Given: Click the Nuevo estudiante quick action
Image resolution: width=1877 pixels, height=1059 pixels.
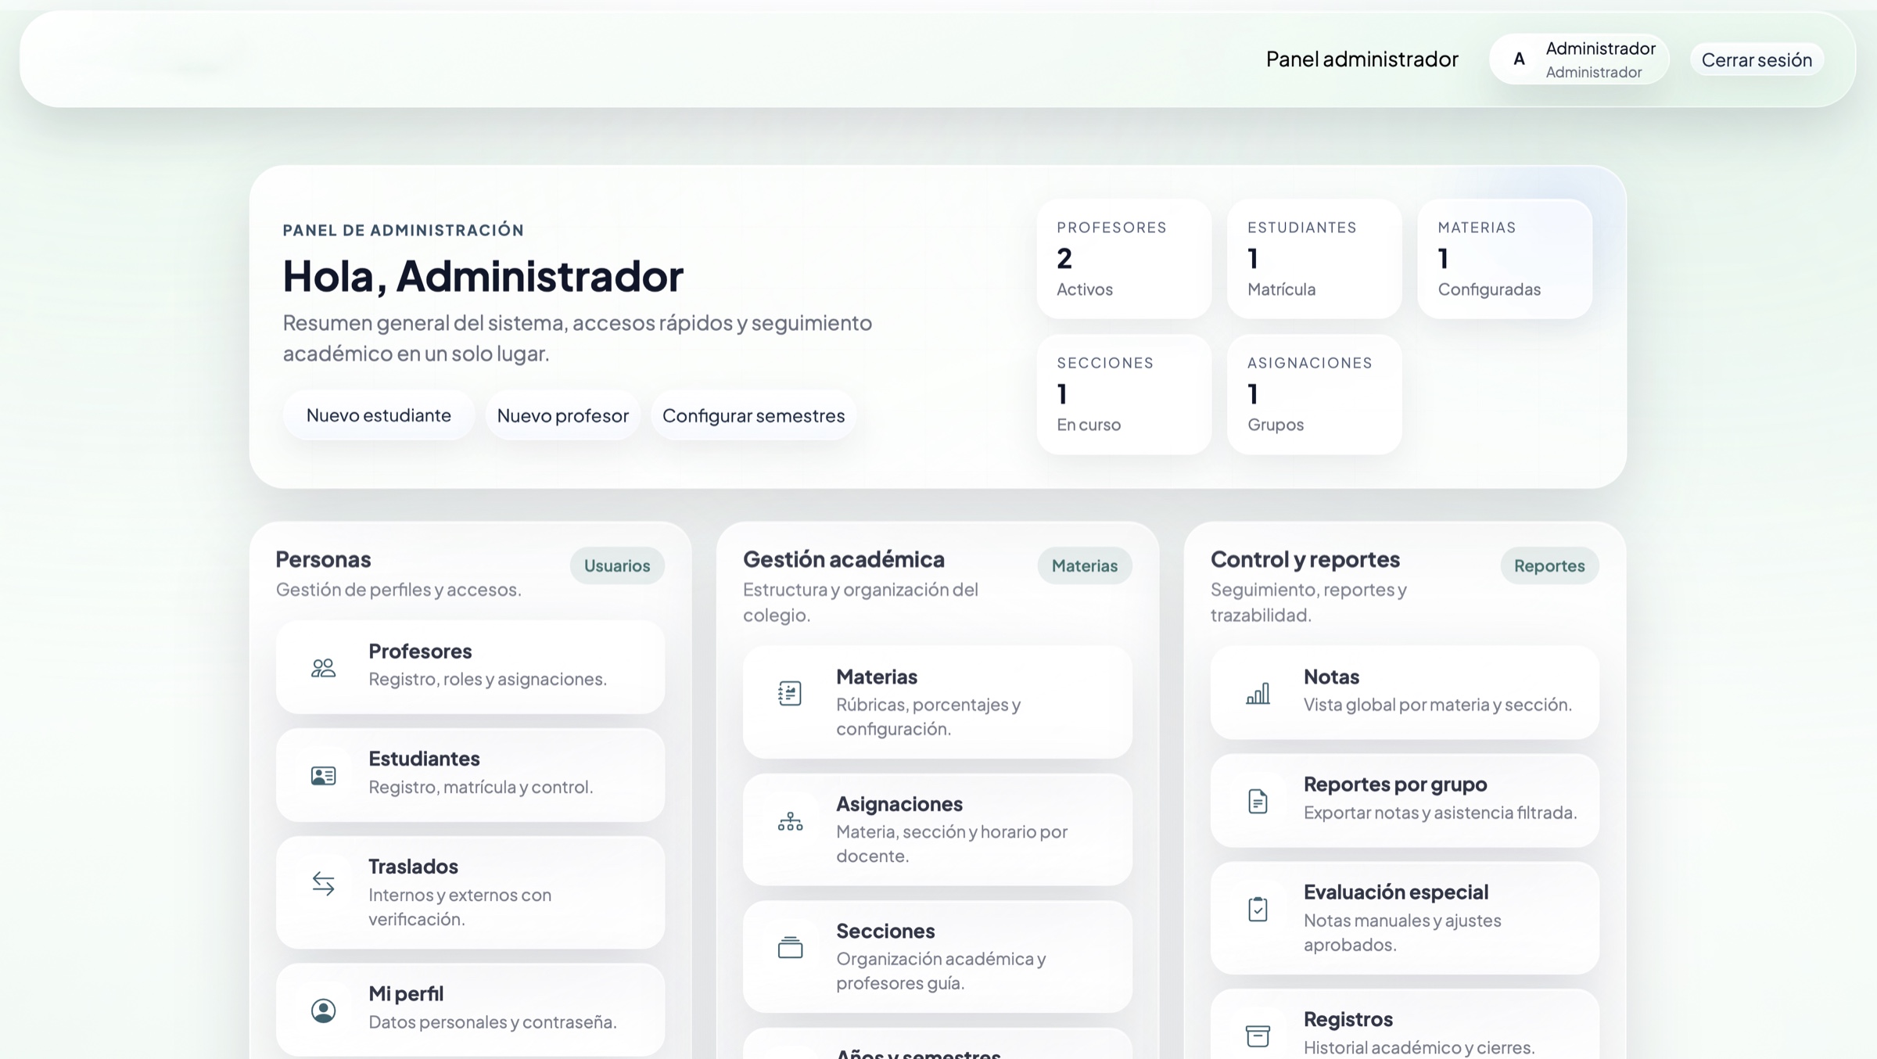Looking at the screenshot, I should point(379,415).
